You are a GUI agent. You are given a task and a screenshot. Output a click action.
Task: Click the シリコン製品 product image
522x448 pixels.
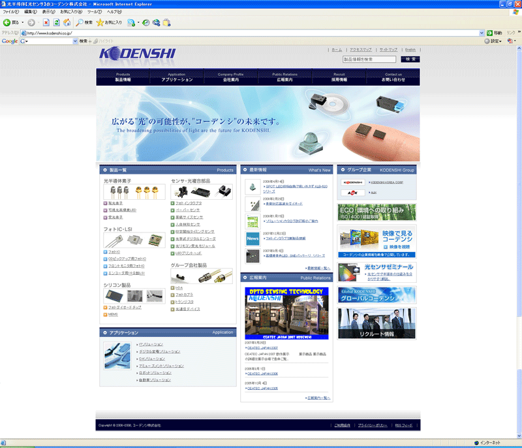pyautogui.click(x=134, y=296)
